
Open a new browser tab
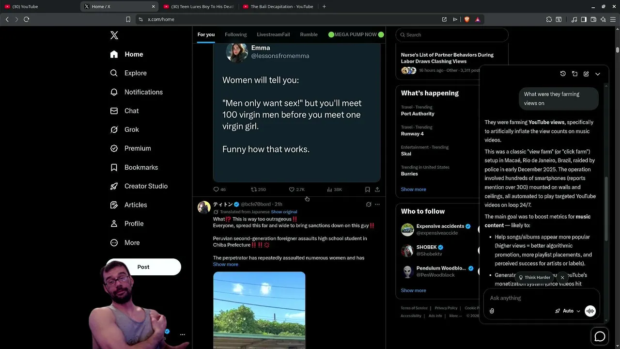(324, 6)
